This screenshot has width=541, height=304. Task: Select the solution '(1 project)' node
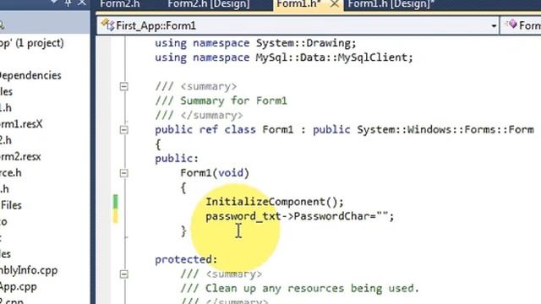pos(32,43)
